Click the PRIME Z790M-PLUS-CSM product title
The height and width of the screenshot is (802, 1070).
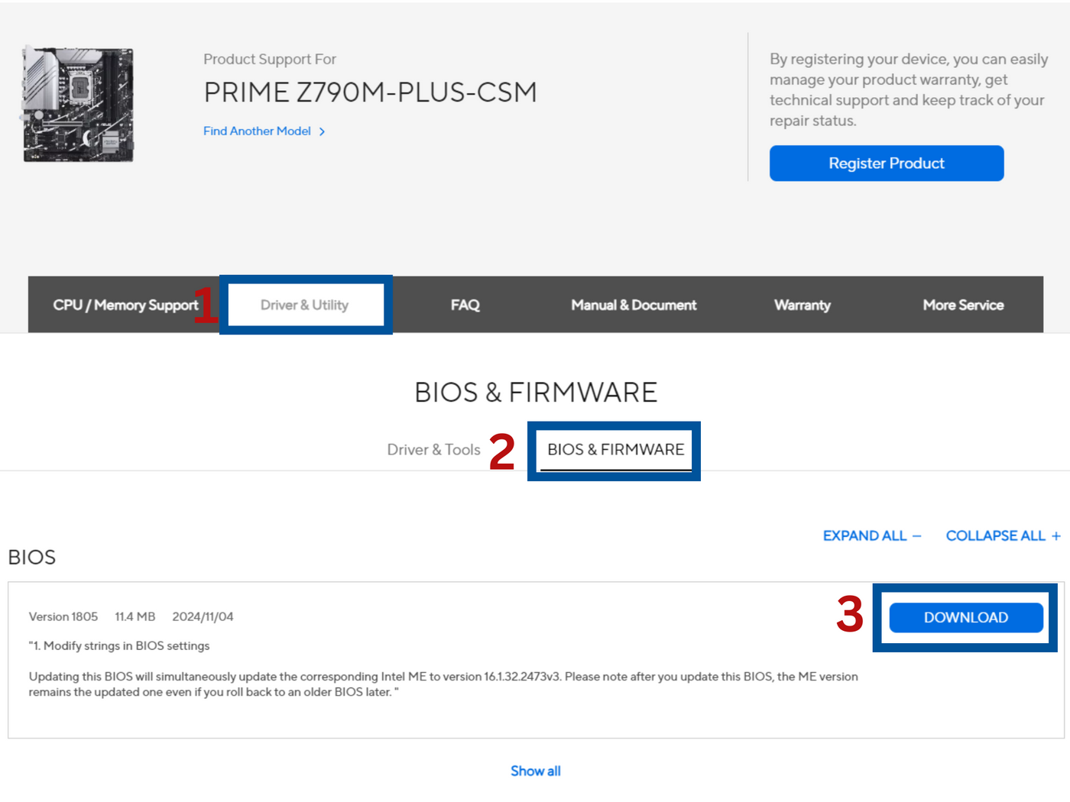tap(370, 92)
